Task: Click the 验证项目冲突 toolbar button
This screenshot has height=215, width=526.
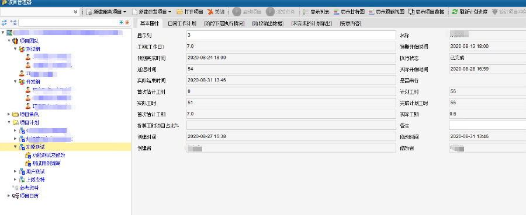Action: point(508,12)
